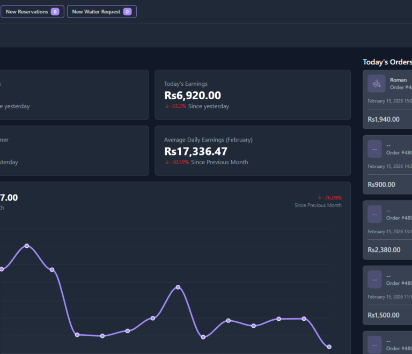Click the avatar icon on Roman's order
Screen dimensions: 412x354
pyautogui.click(x=377, y=84)
